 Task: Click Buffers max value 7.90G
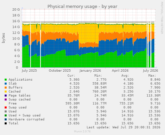point(155,88)
